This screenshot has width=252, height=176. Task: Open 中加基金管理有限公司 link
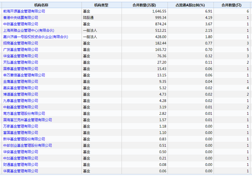21,158
